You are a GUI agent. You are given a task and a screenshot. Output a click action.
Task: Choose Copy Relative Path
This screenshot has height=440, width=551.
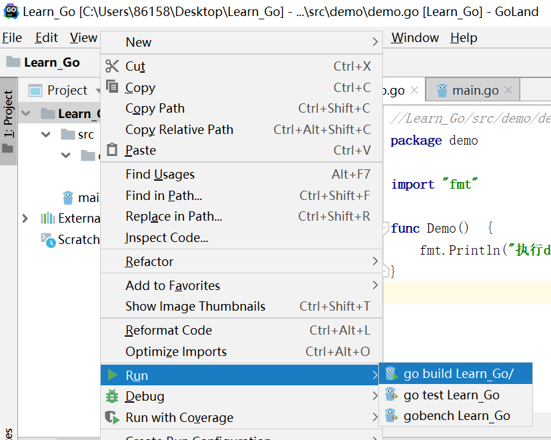241,129
